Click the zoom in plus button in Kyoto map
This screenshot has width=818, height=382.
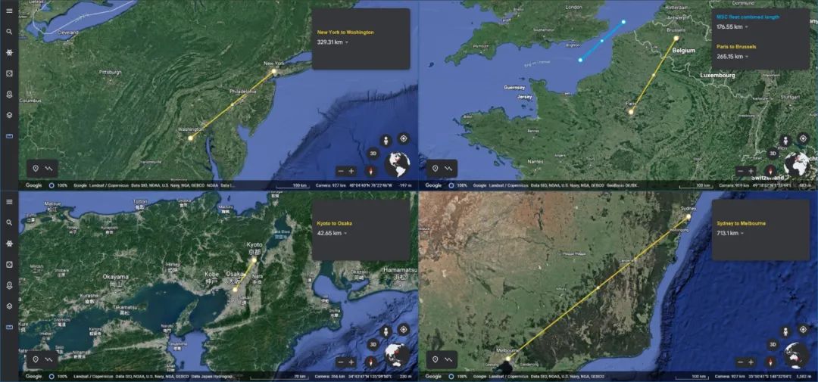click(x=351, y=362)
